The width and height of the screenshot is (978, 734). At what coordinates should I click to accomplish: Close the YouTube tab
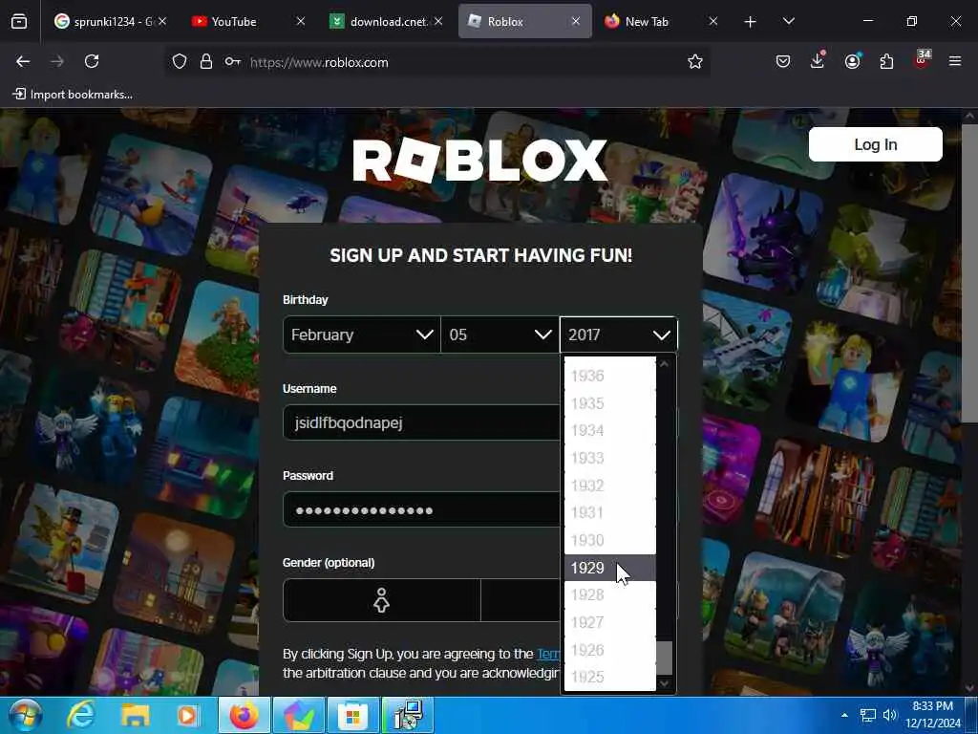point(301,21)
